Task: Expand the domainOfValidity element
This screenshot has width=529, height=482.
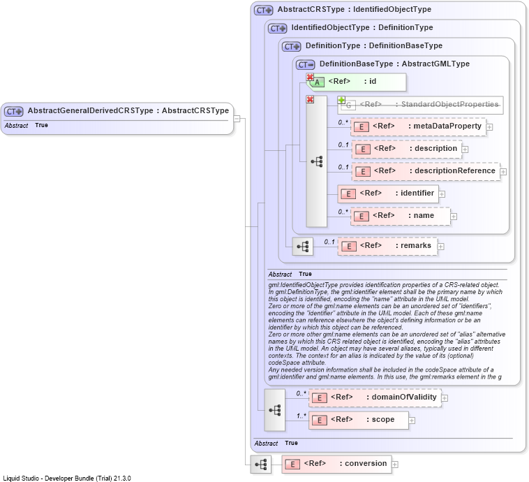Action: (445, 398)
